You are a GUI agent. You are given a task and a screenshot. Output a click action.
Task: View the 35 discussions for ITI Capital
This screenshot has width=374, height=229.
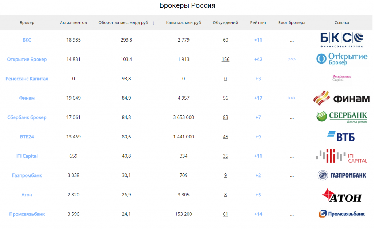point(225,156)
